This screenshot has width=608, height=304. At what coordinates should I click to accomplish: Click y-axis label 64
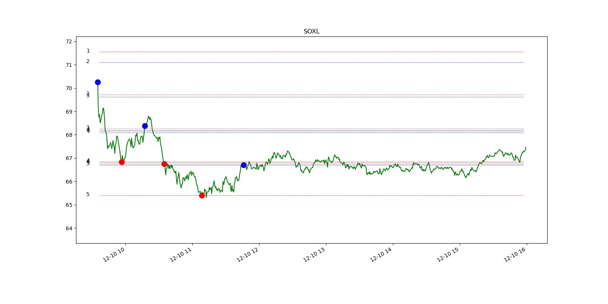pos(69,228)
